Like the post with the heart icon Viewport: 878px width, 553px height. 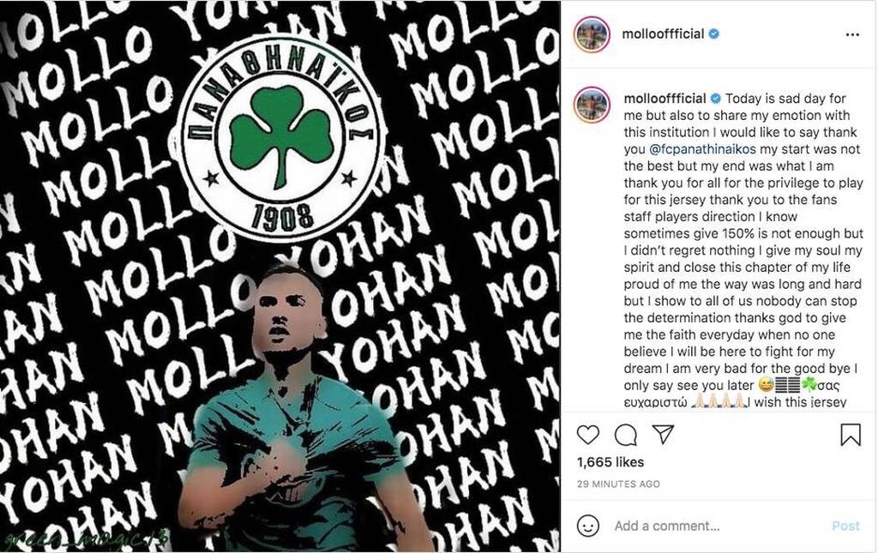coord(588,435)
